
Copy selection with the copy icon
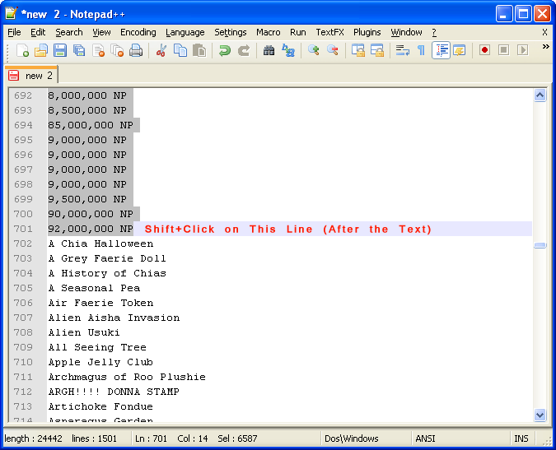point(180,50)
